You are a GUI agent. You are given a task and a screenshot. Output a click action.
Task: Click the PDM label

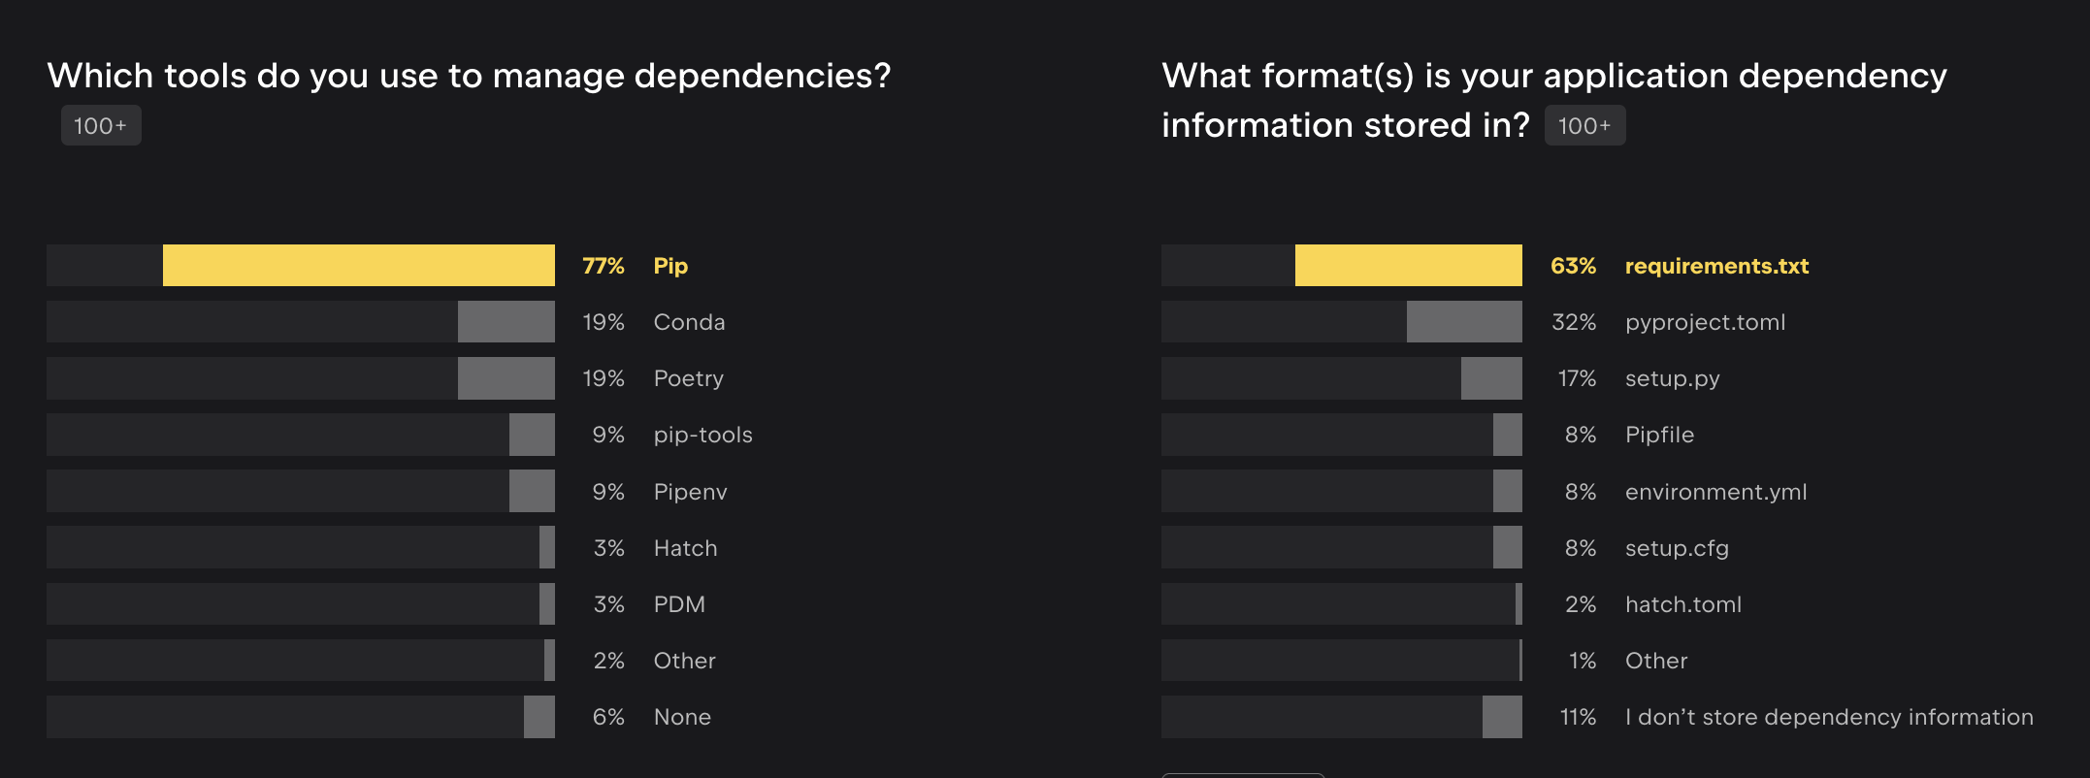pyautogui.click(x=679, y=604)
